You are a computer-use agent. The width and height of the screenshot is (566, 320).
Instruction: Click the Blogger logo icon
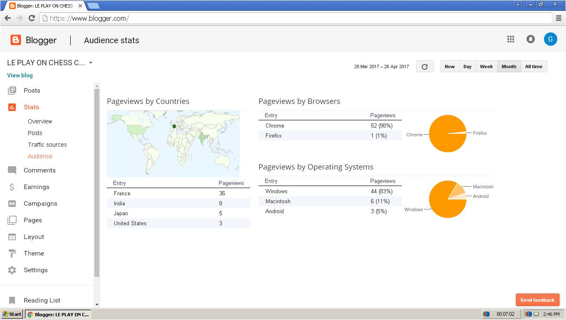pyautogui.click(x=16, y=40)
